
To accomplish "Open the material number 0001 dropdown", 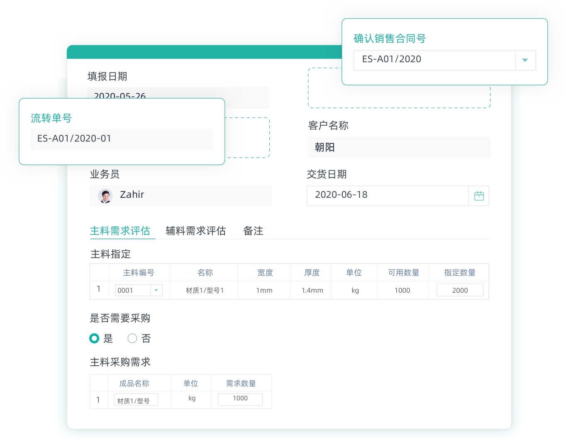I will tap(156, 290).
